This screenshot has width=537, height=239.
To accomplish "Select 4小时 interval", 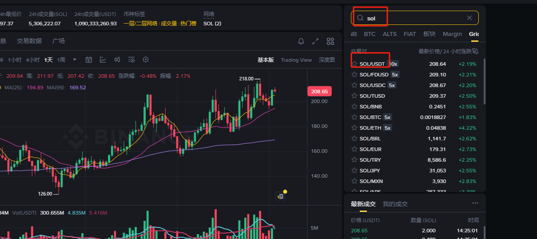I will 32,60.
